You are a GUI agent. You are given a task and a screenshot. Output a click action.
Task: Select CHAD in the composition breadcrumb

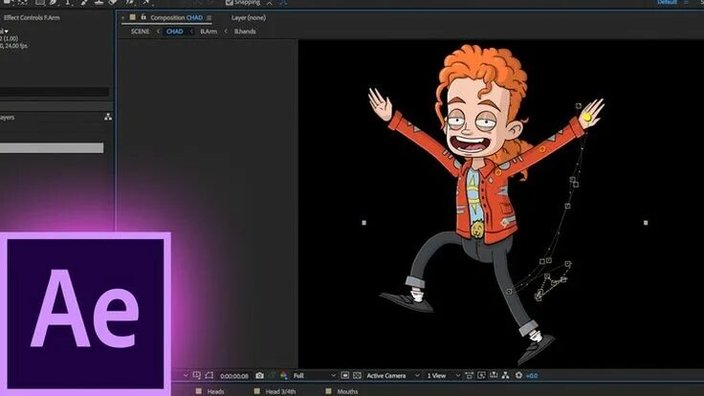click(175, 32)
